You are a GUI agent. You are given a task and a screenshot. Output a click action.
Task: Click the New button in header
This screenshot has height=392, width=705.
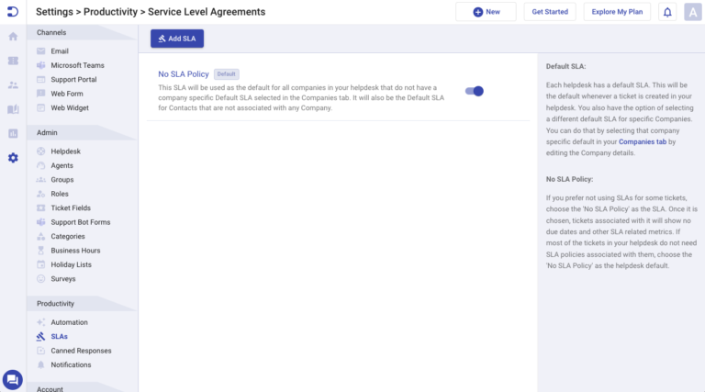[486, 12]
